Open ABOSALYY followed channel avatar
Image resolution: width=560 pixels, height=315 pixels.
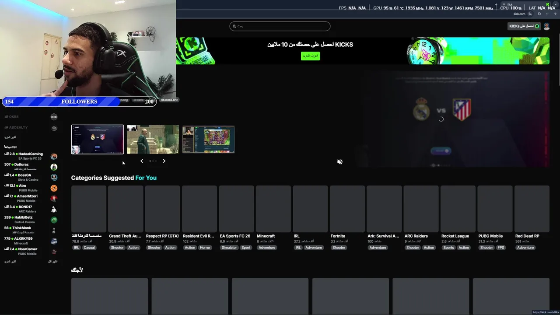[54, 128]
